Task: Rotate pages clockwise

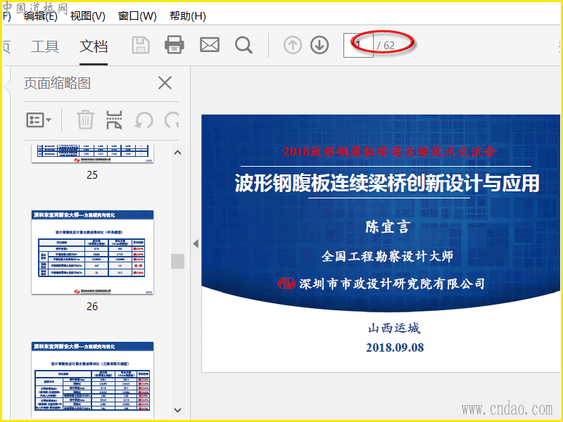Action: click(172, 120)
